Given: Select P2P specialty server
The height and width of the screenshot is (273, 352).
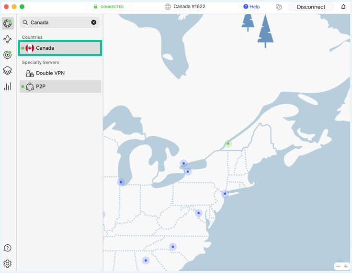Looking at the screenshot, I should pos(60,87).
